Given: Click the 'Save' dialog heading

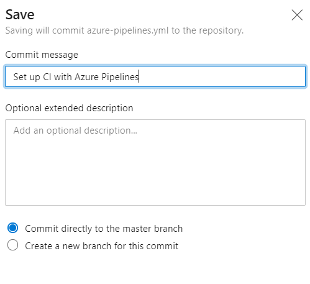Looking at the screenshot, I should 20,15.
